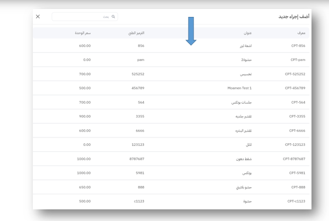Sort by the عنوان column header
Viewport: 329px width, 221px height.
point(247,33)
